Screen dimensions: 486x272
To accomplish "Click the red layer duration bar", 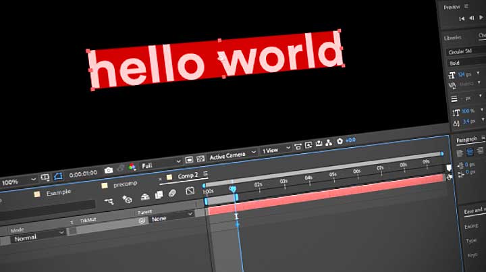I will pos(325,194).
